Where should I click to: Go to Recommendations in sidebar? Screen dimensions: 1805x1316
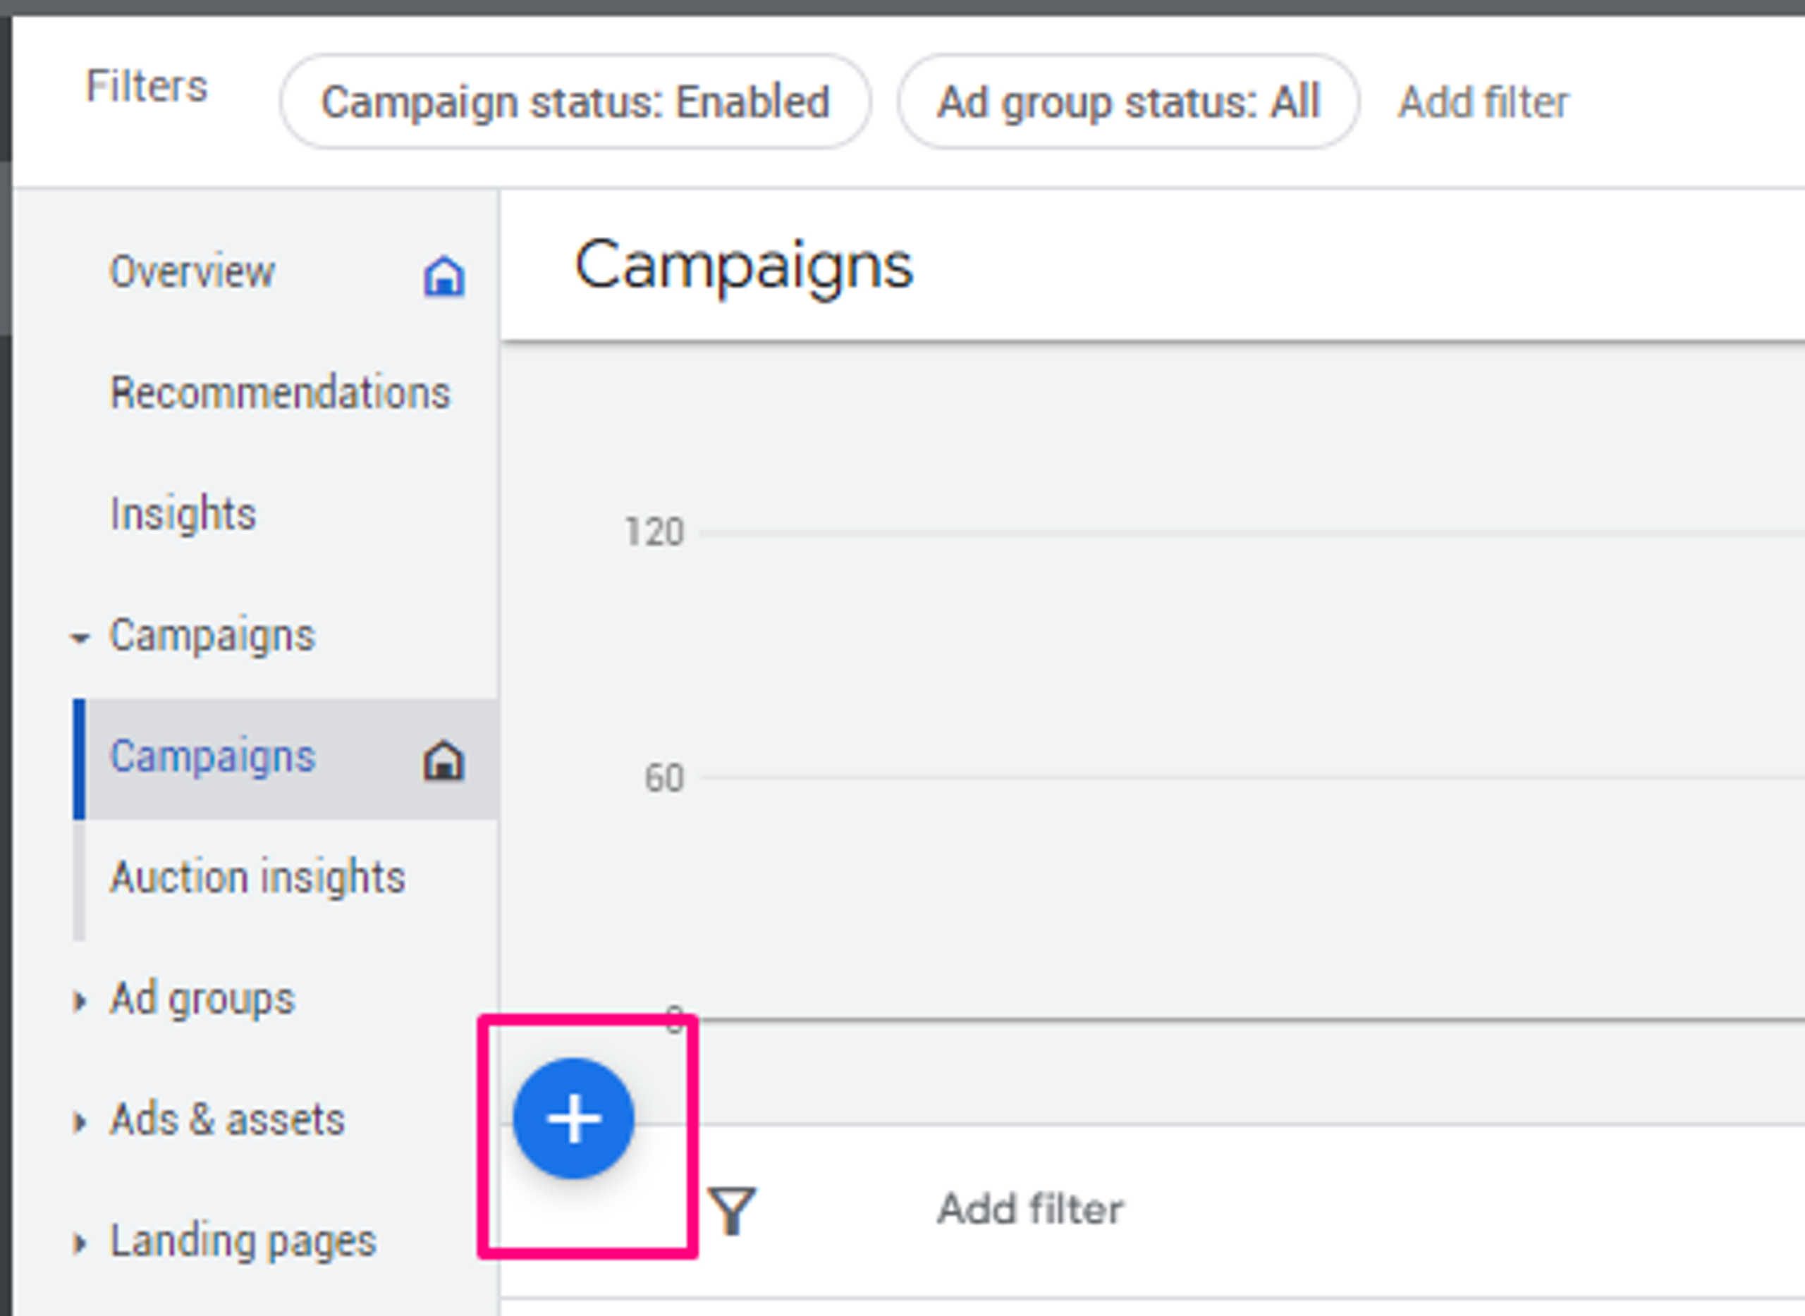click(x=280, y=393)
